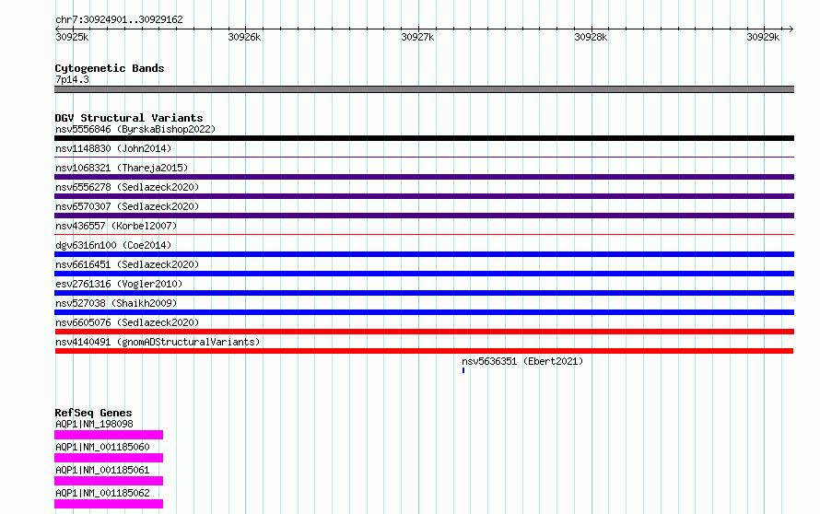
Task: Open the AQP1|NM_001185060 transcript label
Action: point(102,447)
